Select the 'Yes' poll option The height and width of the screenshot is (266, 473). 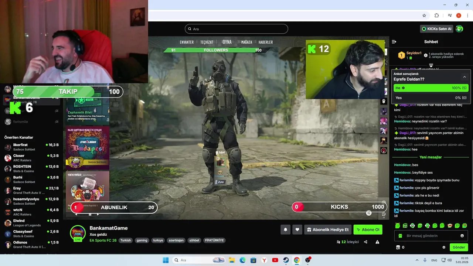click(431, 98)
